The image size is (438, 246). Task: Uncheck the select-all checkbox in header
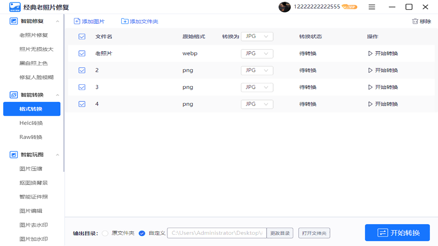coord(82,36)
